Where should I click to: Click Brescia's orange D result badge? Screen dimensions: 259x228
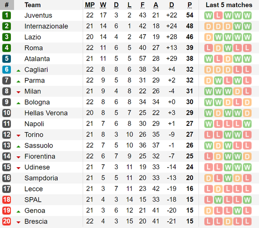(x=228, y=222)
